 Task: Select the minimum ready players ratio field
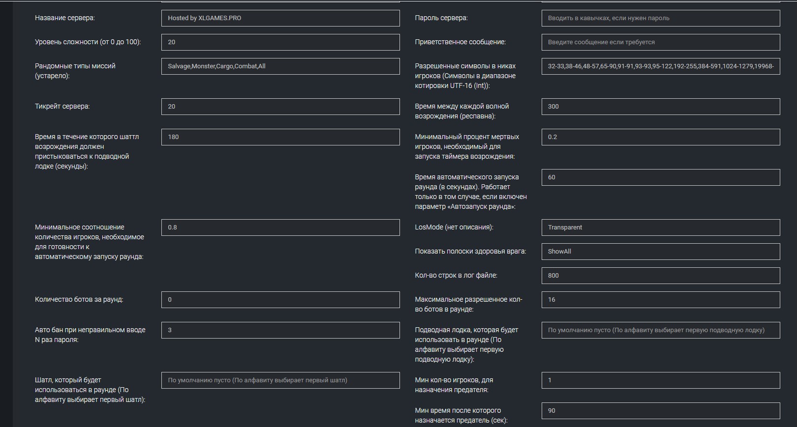point(280,228)
